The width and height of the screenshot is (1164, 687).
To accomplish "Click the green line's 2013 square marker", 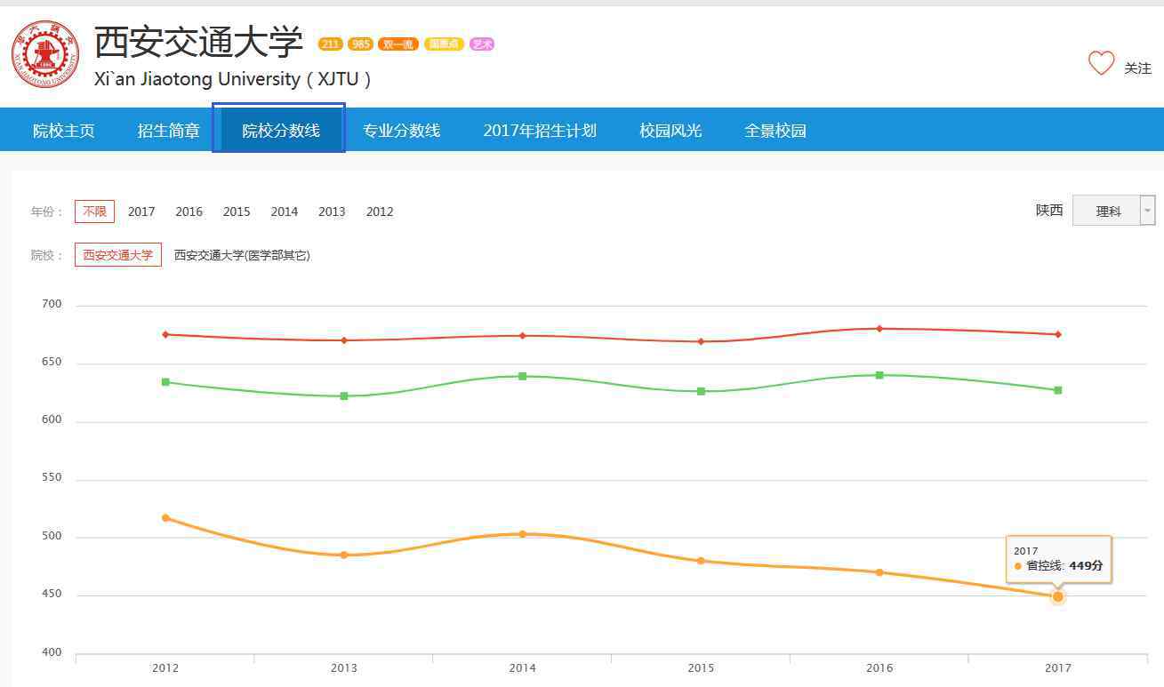I will click(x=344, y=395).
